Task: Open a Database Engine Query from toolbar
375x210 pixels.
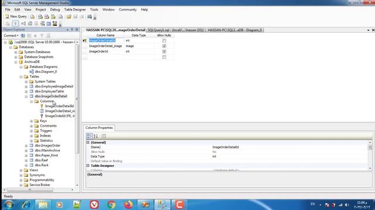Action: (x=32, y=16)
